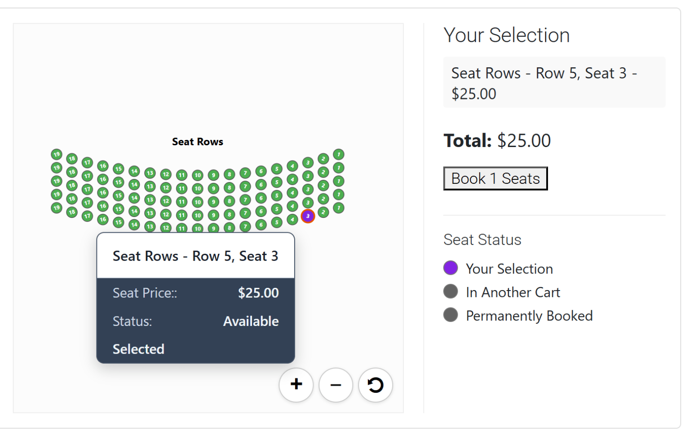Pick seat 1 next to selected seat 3
This screenshot has height=434, width=690.
[x=338, y=208]
